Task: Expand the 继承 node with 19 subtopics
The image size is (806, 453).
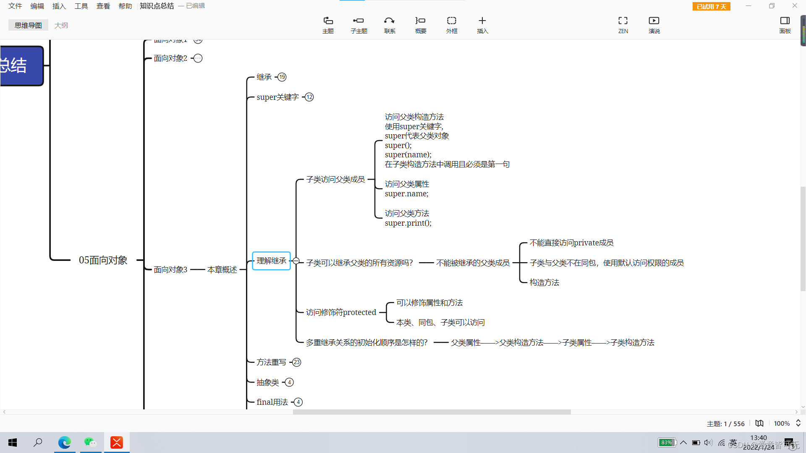Action: click(x=282, y=77)
